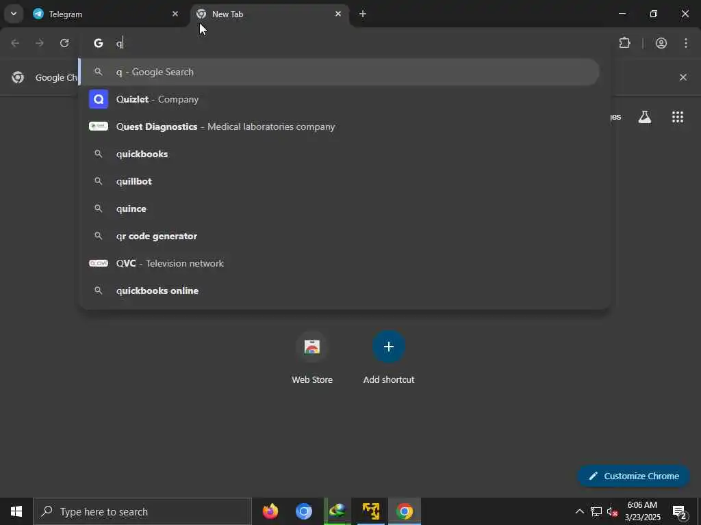
Task: Go back with the back arrow
Action: pyautogui.click(x=15, y=43)
